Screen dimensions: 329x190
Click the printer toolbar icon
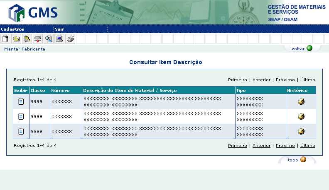tap(70, 39)
